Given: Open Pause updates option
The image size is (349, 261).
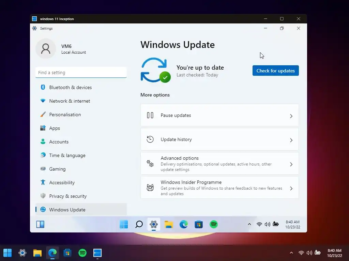Looking at the screenshot, I should click(x=219, y=115).
